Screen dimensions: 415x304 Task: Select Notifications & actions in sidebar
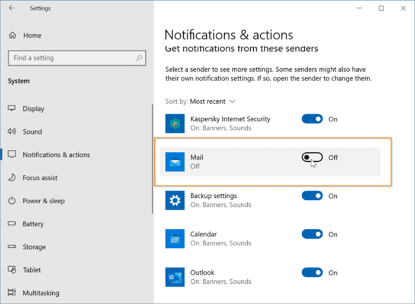tap(56, 155)
